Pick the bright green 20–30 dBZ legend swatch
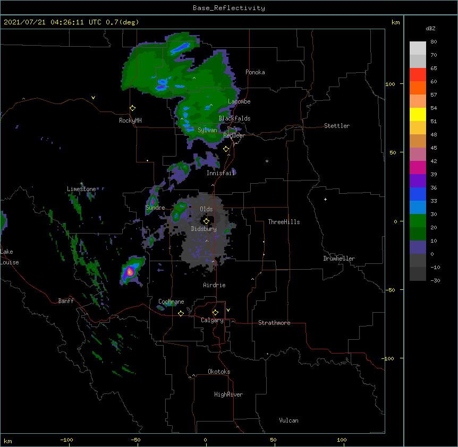Image resolution: width=458 pixels, height=447 pixels. pos(418,221)
